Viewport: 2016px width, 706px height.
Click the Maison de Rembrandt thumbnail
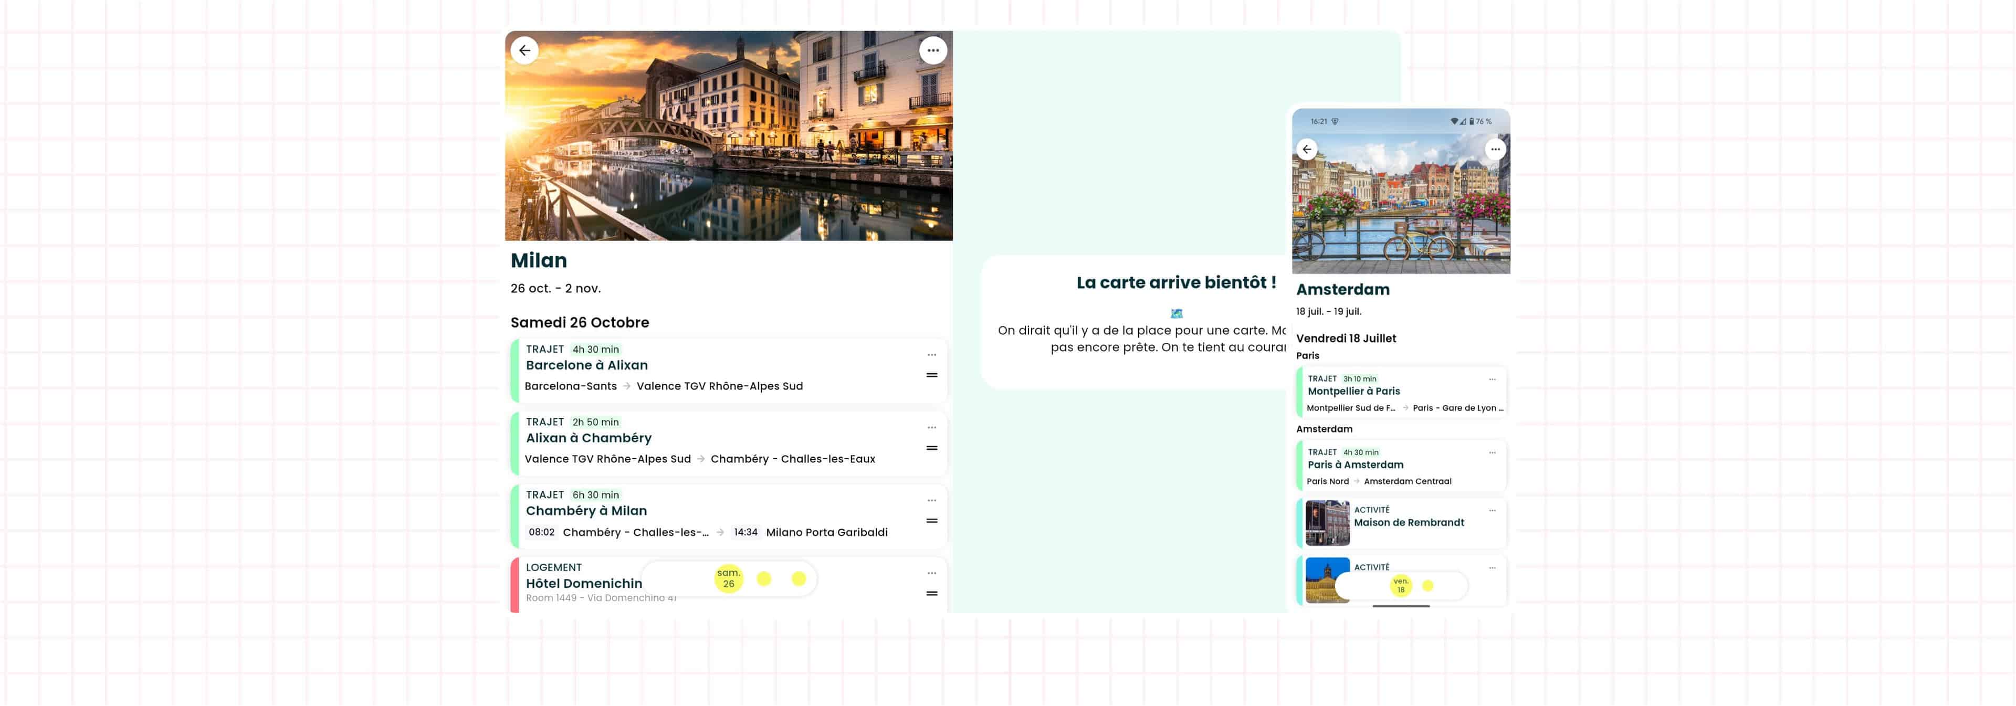tap(1327, 523)
